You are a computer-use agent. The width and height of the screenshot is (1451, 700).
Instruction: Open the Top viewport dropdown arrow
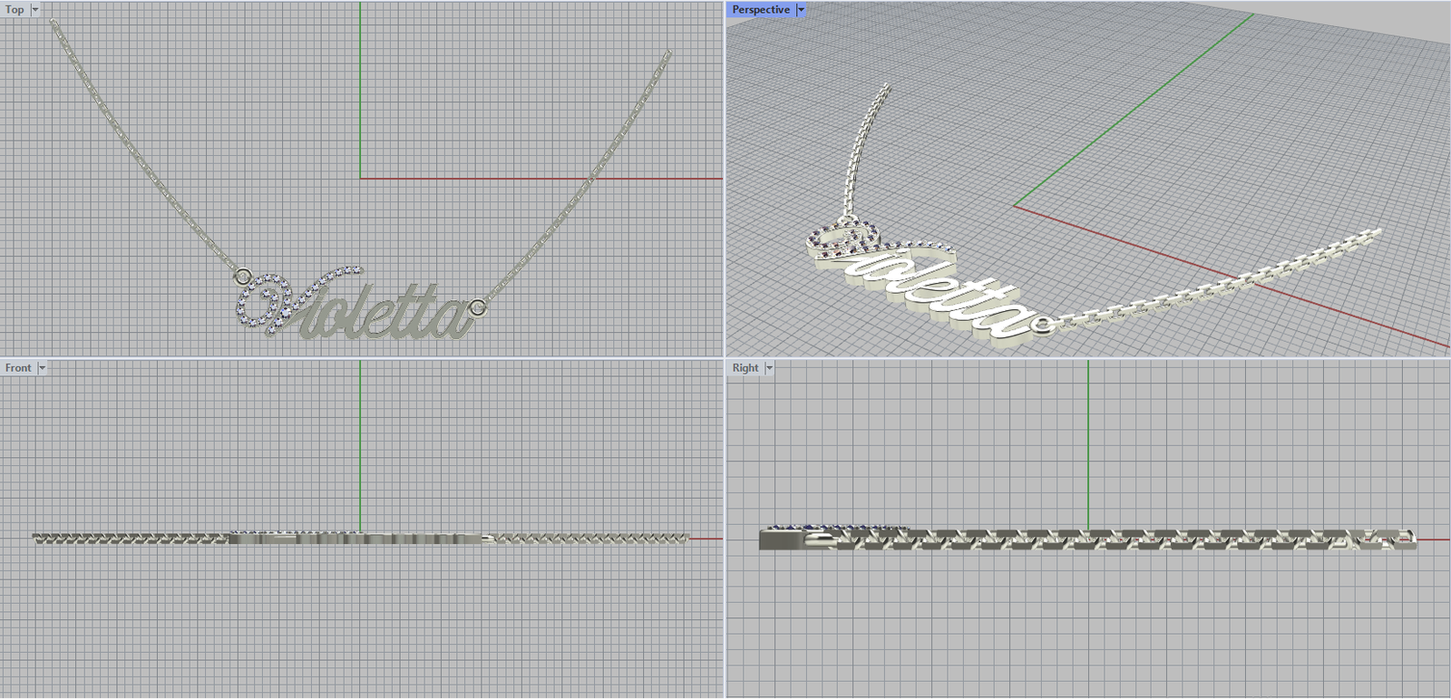pos(35,10)
